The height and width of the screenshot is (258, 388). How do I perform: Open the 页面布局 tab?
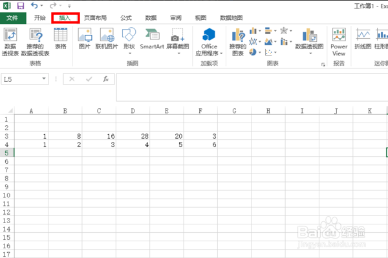pos(95,18)
